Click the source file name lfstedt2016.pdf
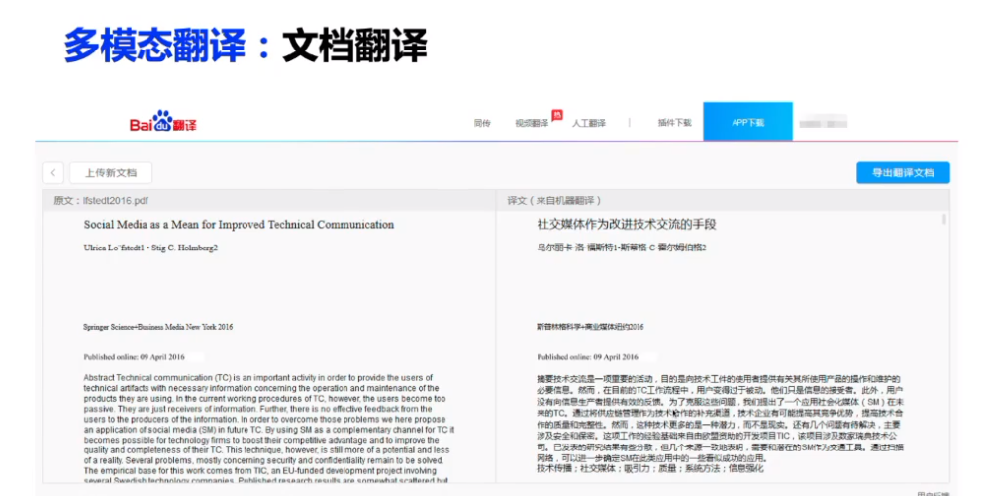Screen dimensions: 983x496 click(116, 201)
